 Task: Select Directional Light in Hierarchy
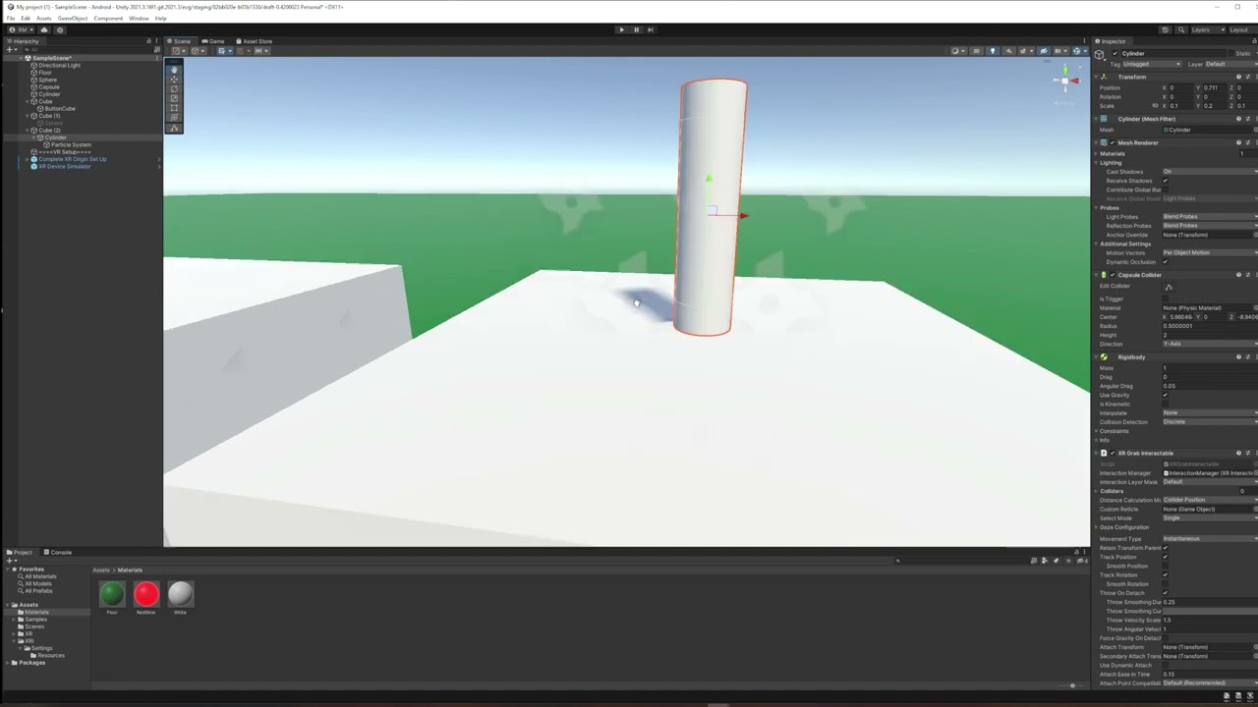[x=59, y=66]
